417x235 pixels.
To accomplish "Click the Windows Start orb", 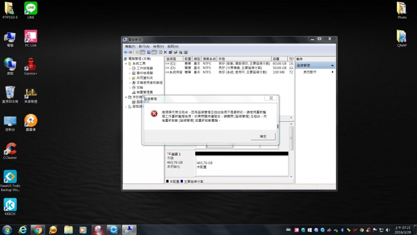I will pyautogui.click(x=7, y=230).
